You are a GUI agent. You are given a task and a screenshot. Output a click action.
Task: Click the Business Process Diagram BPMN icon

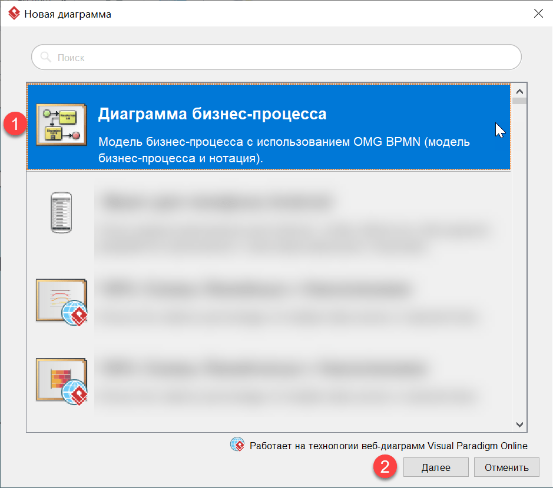pyautogui.click(x=61, y=124)
